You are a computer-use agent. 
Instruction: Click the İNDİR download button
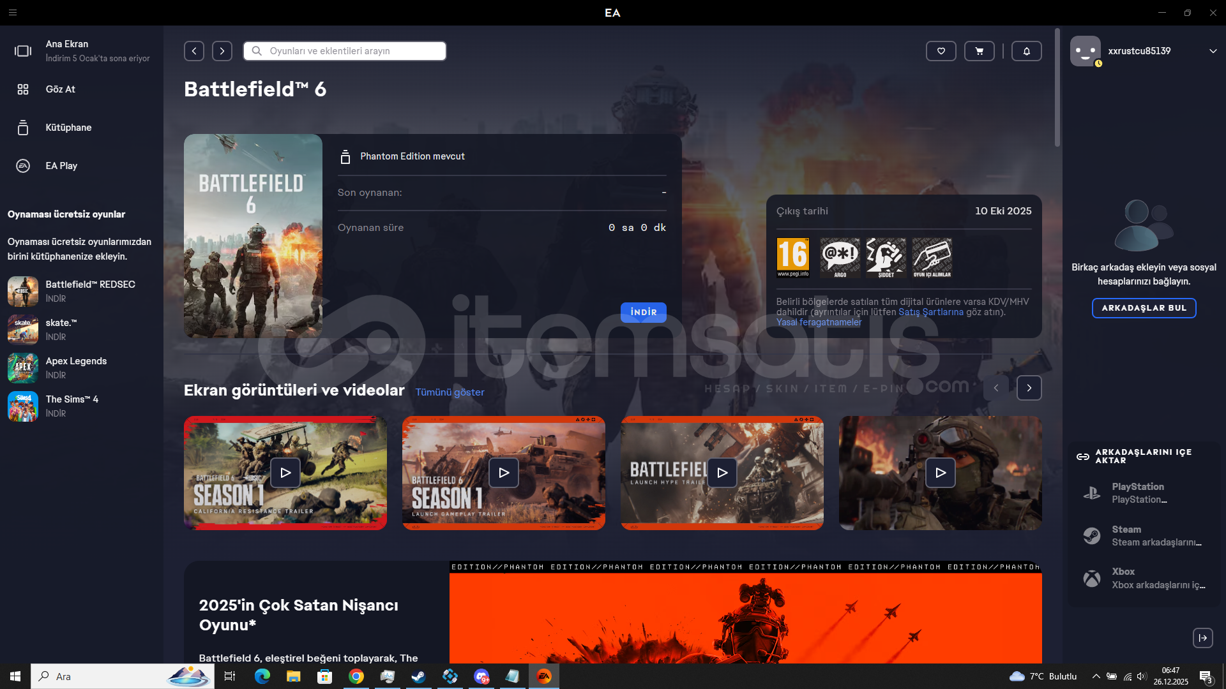[643, 312]
